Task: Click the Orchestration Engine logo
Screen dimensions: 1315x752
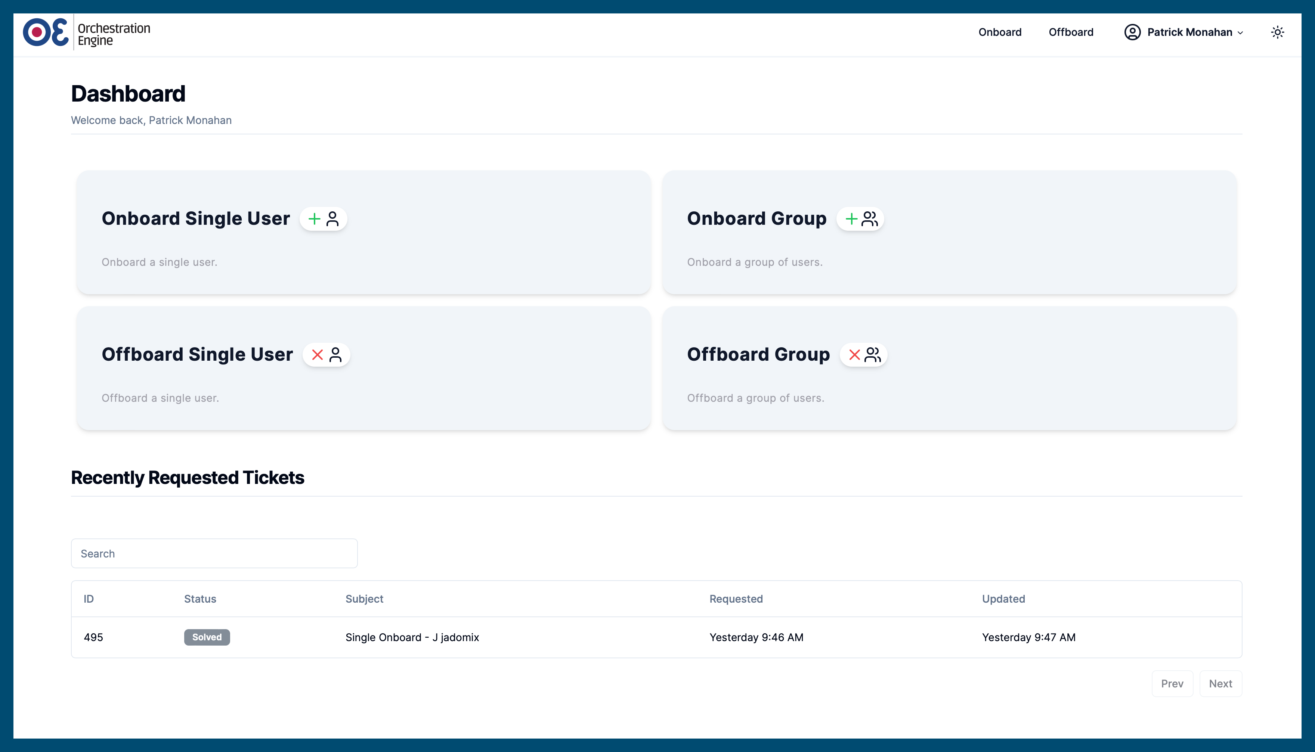Action: pyautogui.click(x=86, y=32)
